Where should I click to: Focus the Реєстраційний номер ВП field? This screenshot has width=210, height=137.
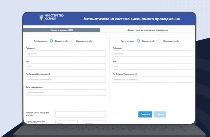tap(81, 114)
